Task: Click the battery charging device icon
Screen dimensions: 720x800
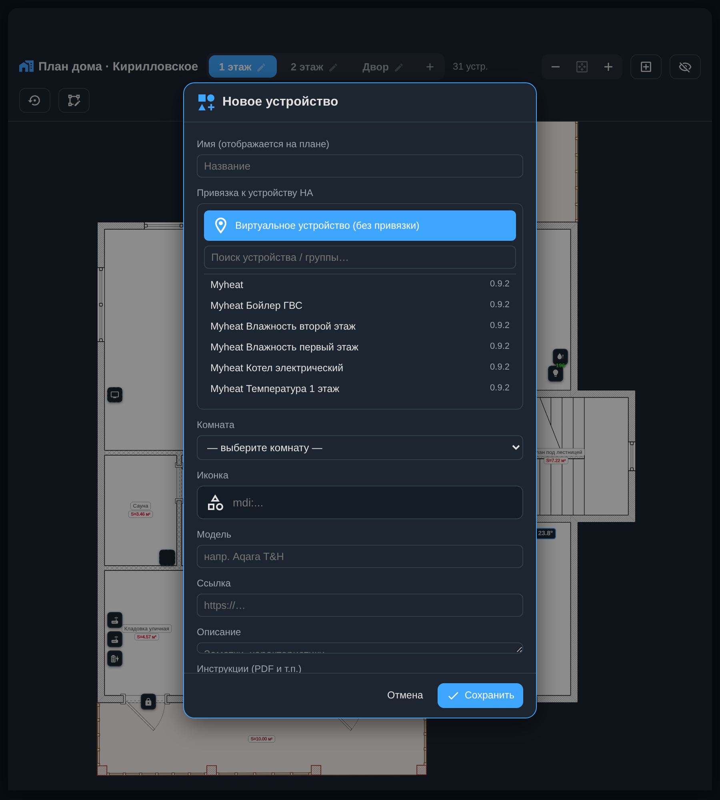Action: (x=115, y=659)
